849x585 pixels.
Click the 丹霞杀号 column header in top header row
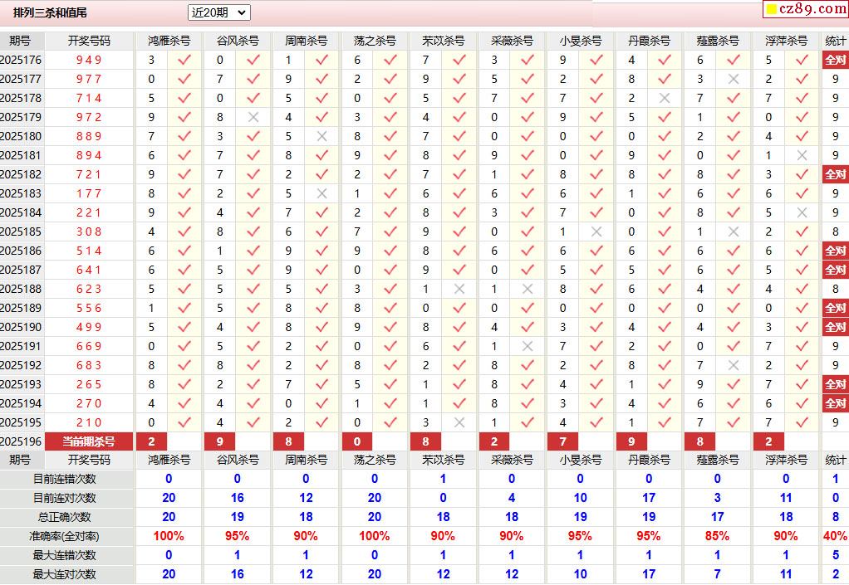649,41
